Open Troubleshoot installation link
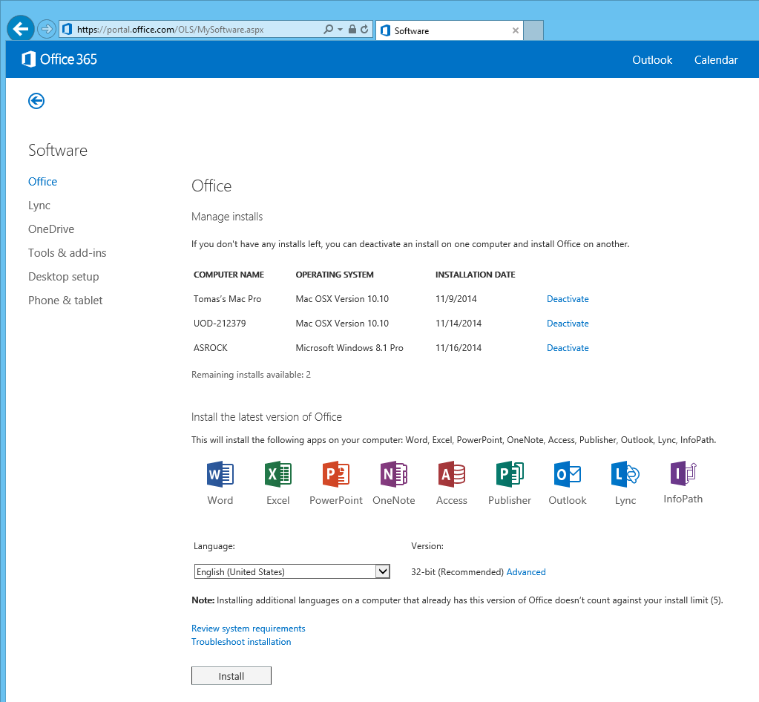This screenshot has width=759, height=702. 241,641
